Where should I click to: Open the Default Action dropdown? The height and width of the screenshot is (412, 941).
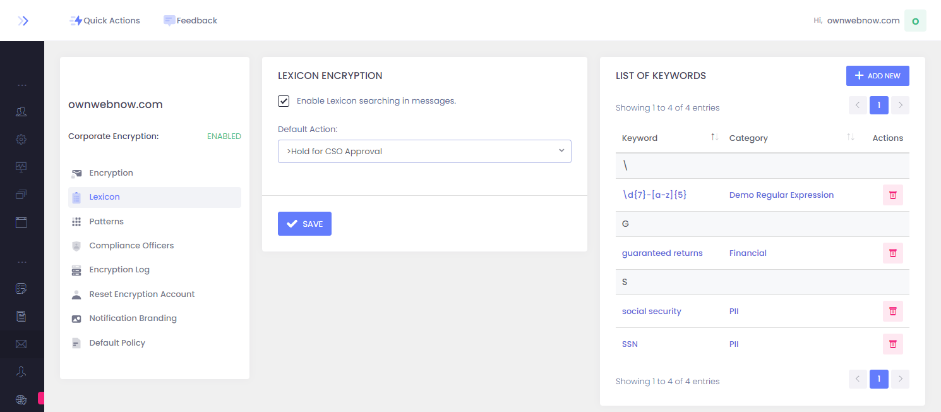(x=424, y=152)
